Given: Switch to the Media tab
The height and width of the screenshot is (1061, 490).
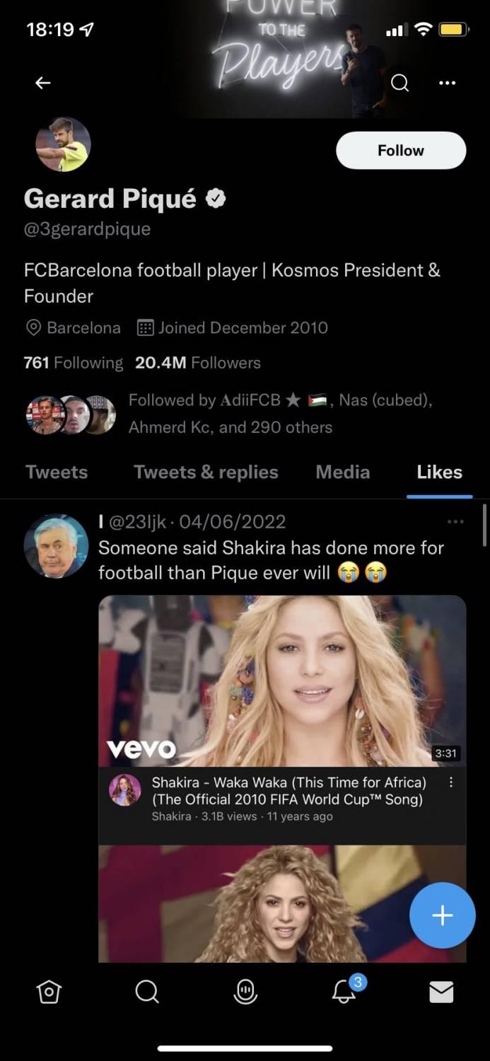Looking at the screenshot, I should point(343,472).
